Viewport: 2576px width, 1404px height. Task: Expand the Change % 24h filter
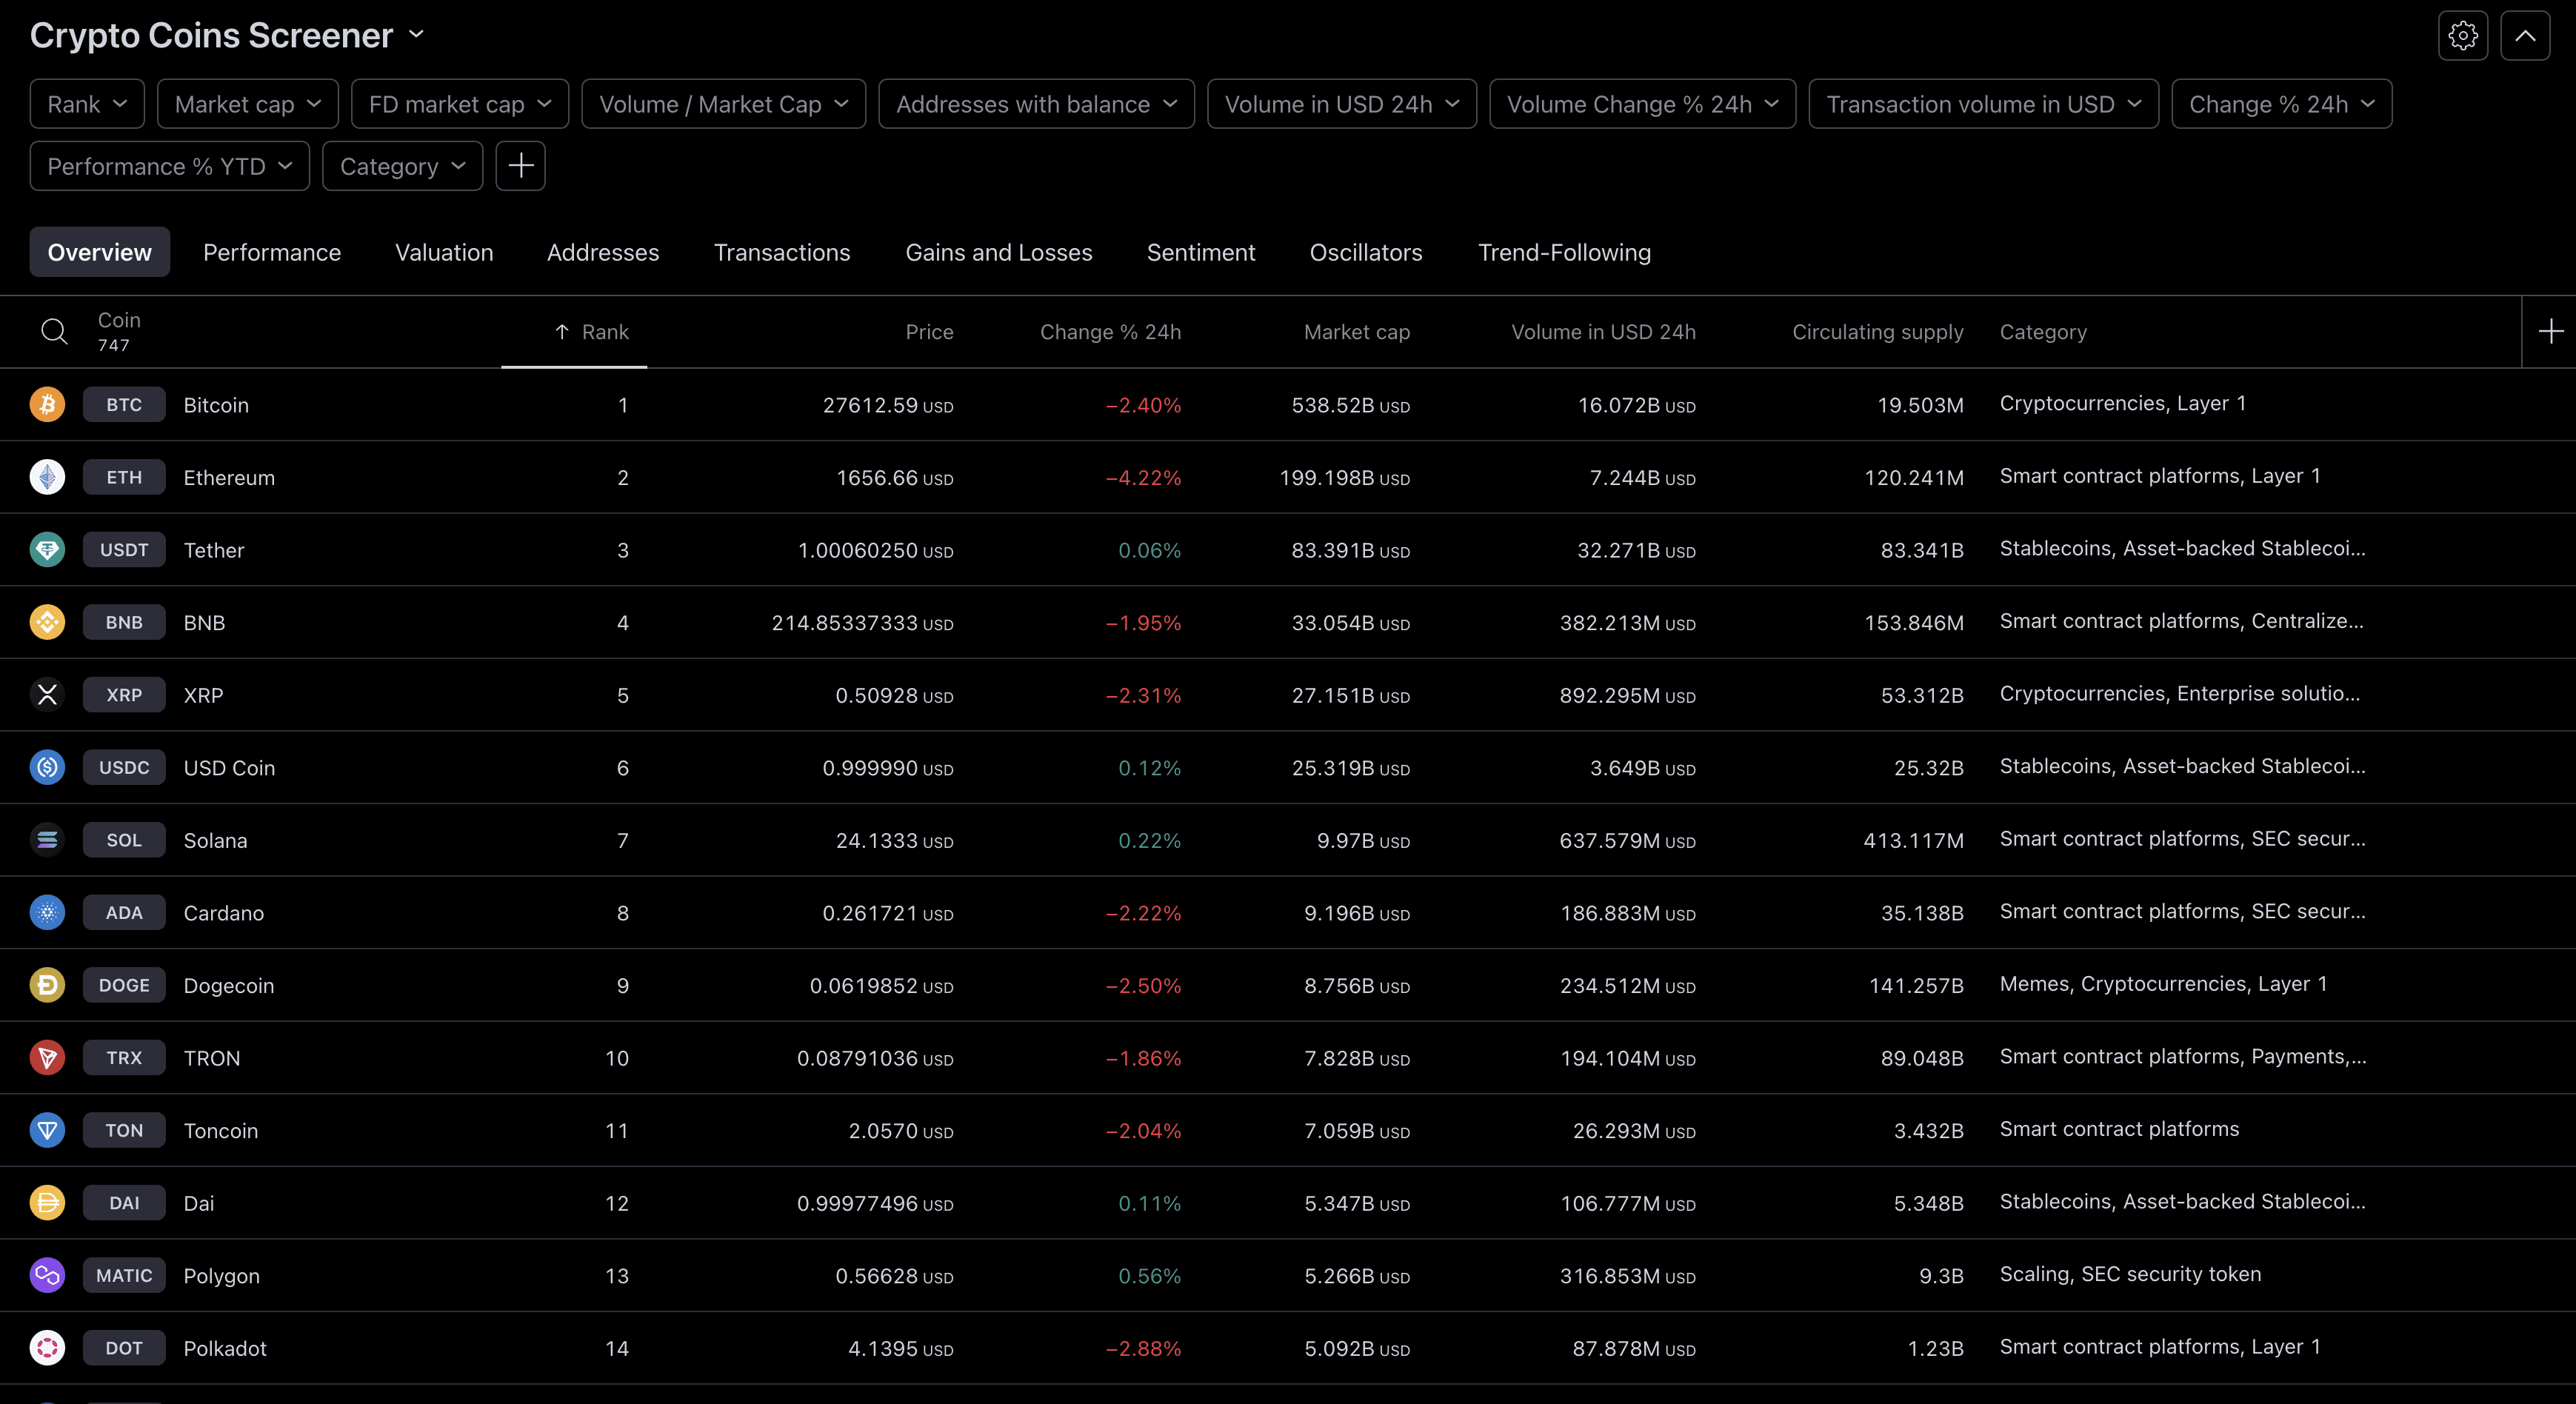click(x=2282, y=104)
